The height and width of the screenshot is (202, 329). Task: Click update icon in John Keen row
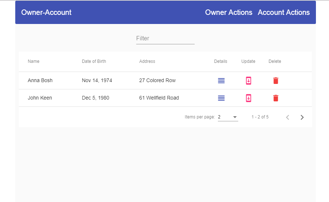248,98
